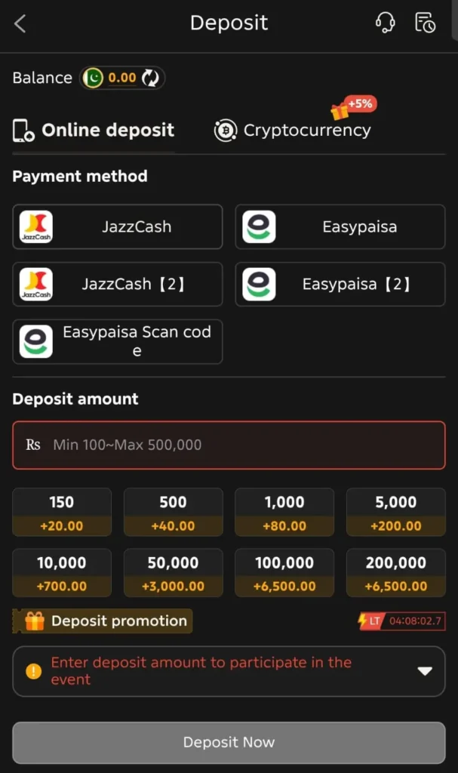Select the 150 +20.00 amount preset

pyautogui.click(x=62, y=513)
